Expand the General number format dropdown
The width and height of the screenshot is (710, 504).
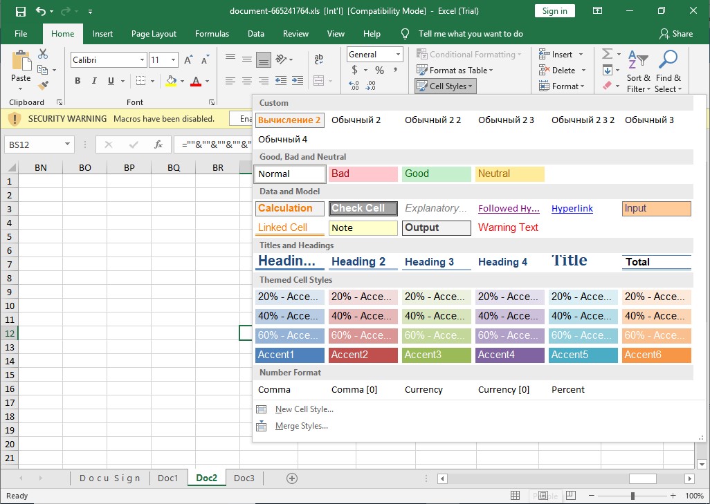click(399, 55)
